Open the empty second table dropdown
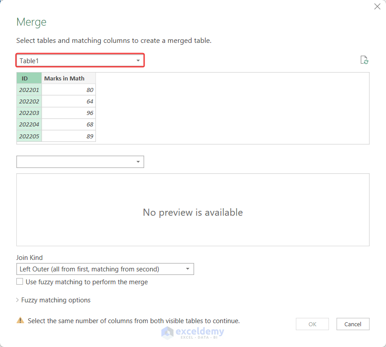Image resolution: width=386 pixels, height=347 pixels. click(x=138, y=161)
